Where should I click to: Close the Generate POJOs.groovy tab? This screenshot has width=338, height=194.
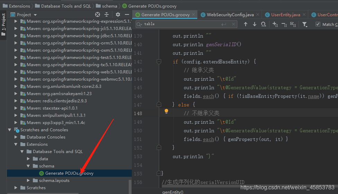point(193,14)
